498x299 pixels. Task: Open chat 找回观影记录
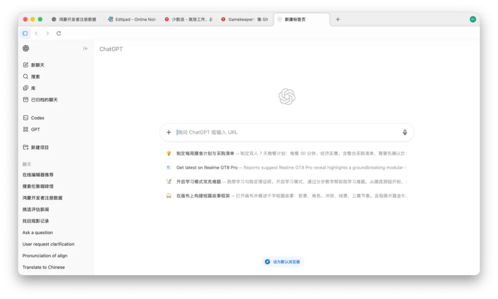[x=36, y=221]
